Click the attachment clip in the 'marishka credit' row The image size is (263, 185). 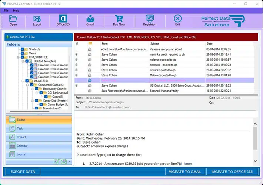tap(76, 54)
